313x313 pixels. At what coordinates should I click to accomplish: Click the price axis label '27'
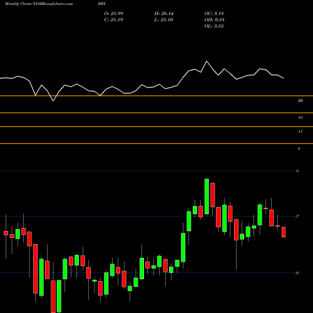click(297, 217)
